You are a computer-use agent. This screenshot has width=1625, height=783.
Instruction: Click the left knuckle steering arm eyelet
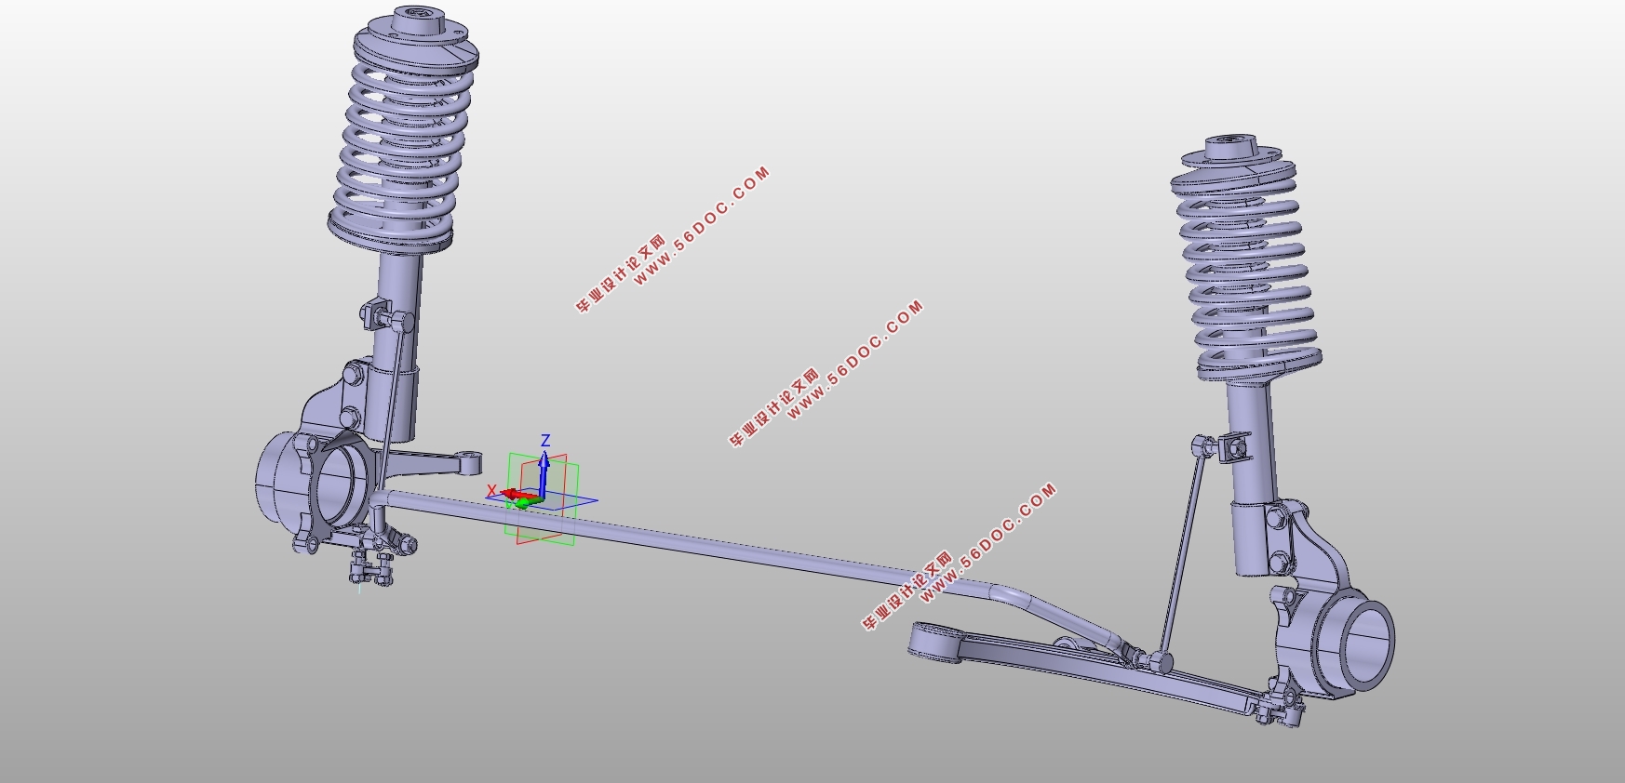(x=470, y=462)
